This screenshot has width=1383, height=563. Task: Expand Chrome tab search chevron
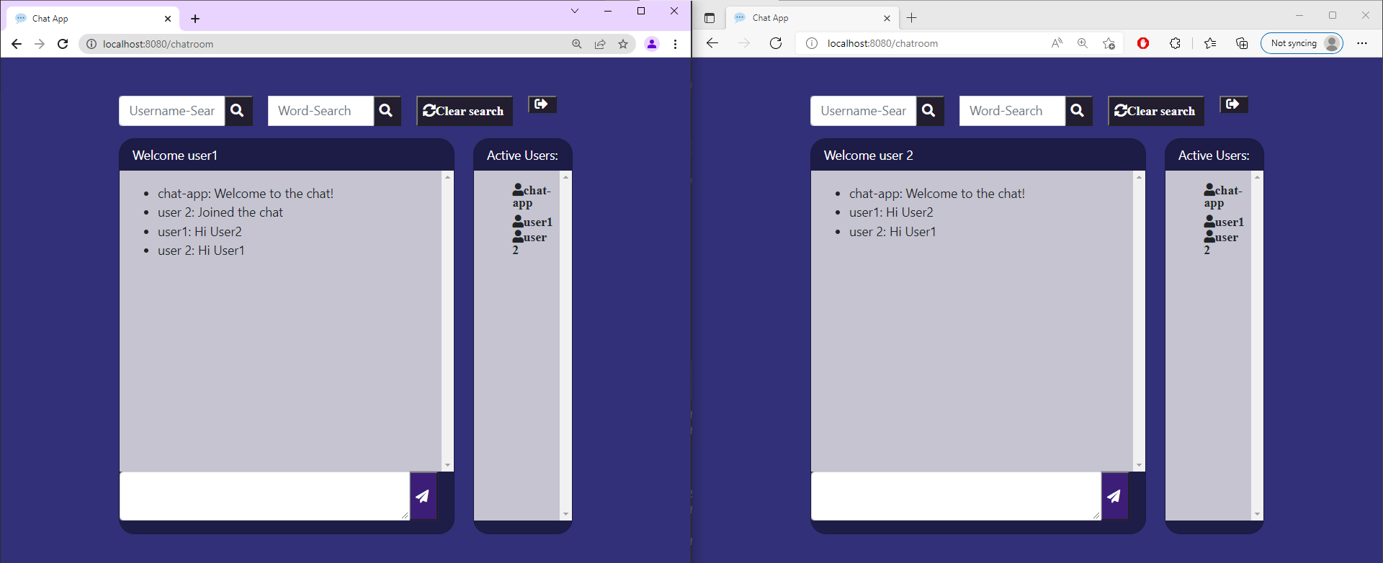(575, 11)
